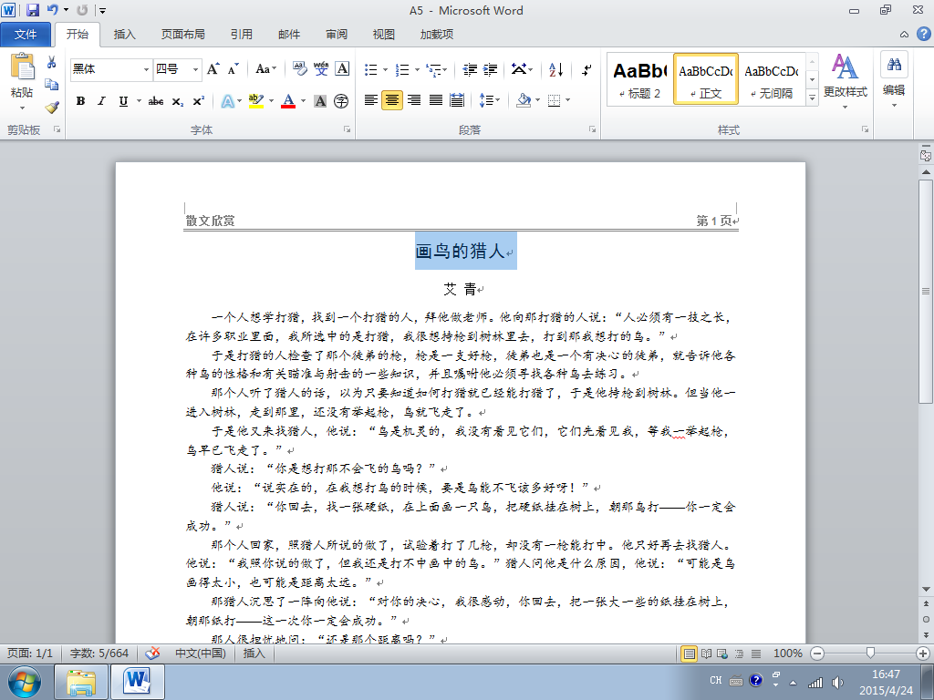
Task: Click the 中文(中国) language indicator
Action: 200,653
